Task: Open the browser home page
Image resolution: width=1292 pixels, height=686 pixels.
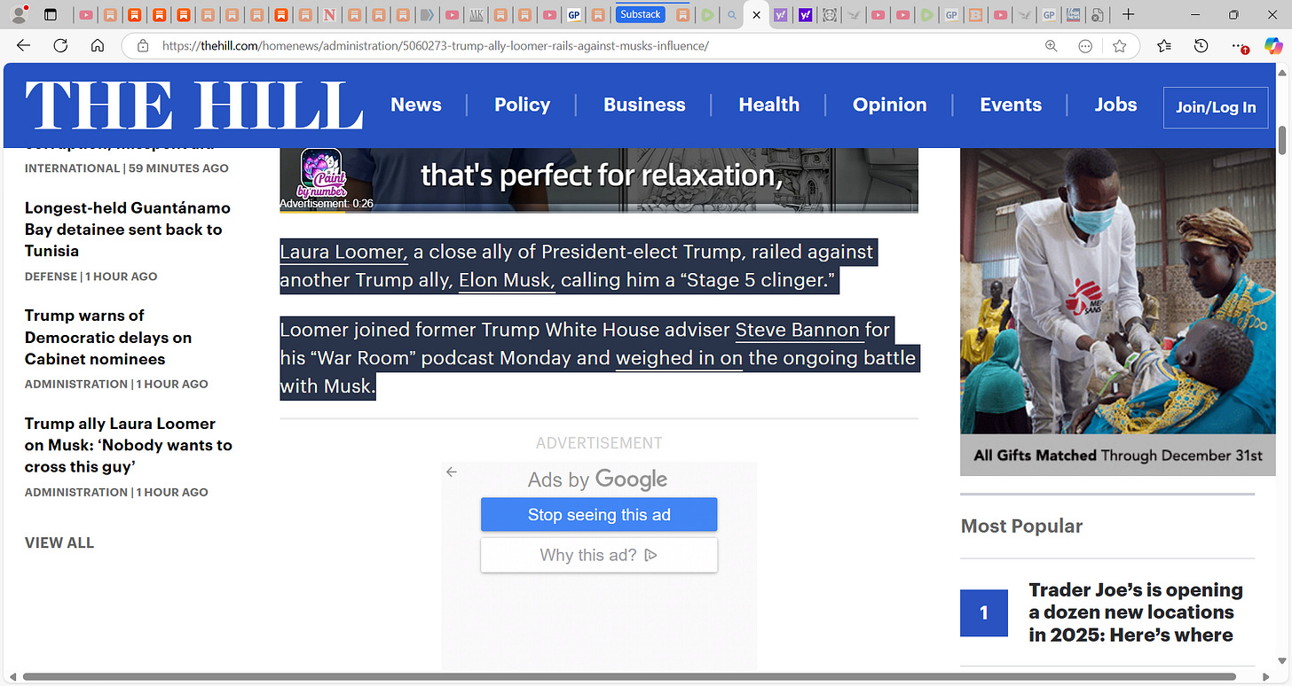Action: tap(98, 46)
